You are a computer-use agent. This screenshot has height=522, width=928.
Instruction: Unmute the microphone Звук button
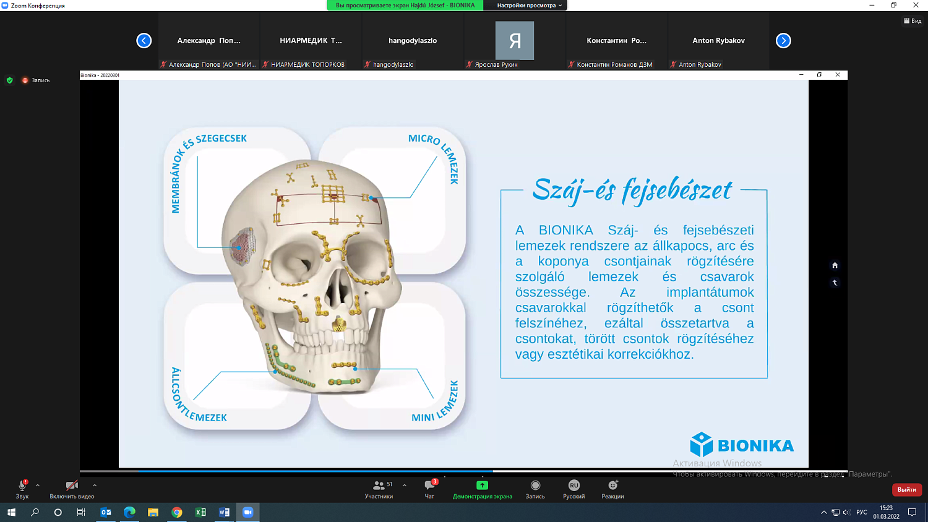point(22,489)
